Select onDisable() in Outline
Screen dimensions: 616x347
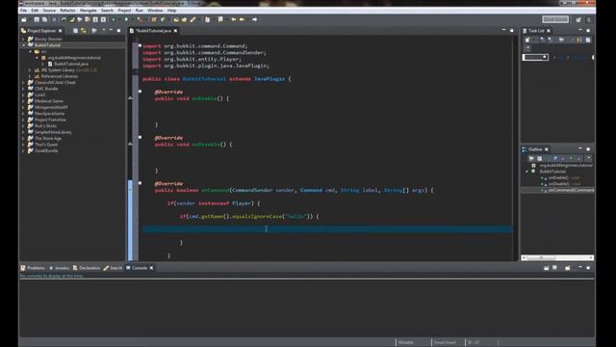click(x=558, y=184)
